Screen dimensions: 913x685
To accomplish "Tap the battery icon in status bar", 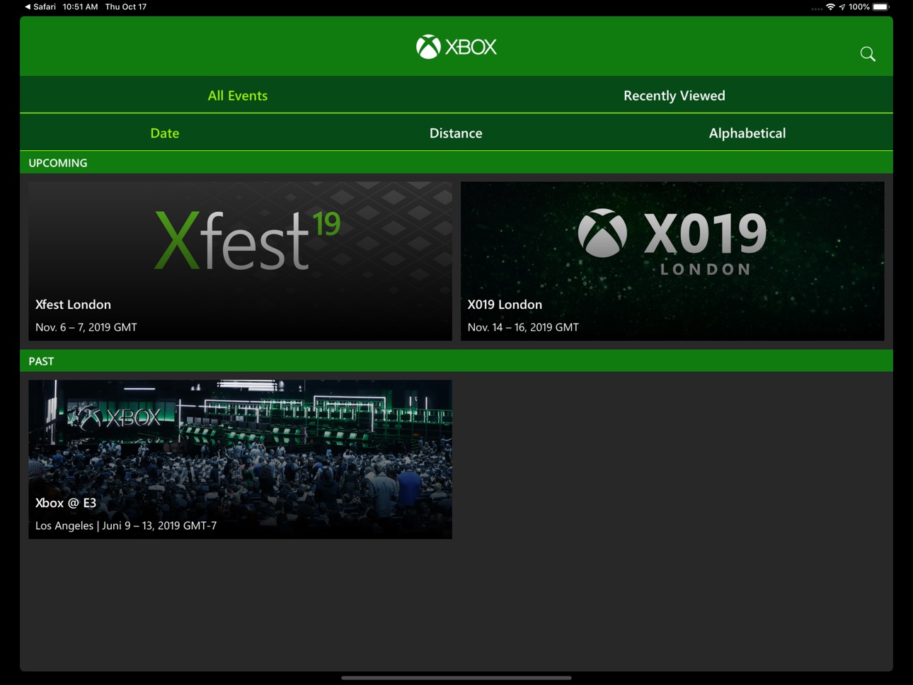I will coord(880,7).
